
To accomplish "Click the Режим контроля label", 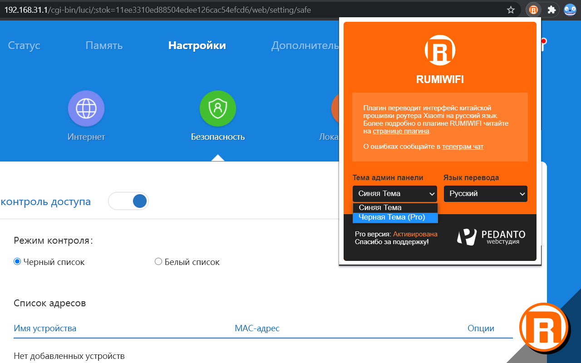I will (53, 240).
